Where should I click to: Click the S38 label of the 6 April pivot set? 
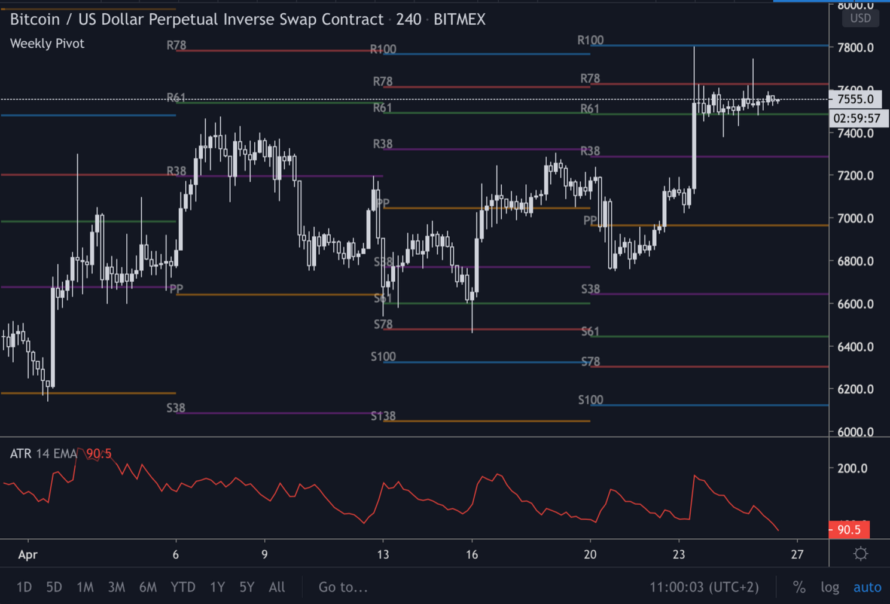(x=176, y=408)
